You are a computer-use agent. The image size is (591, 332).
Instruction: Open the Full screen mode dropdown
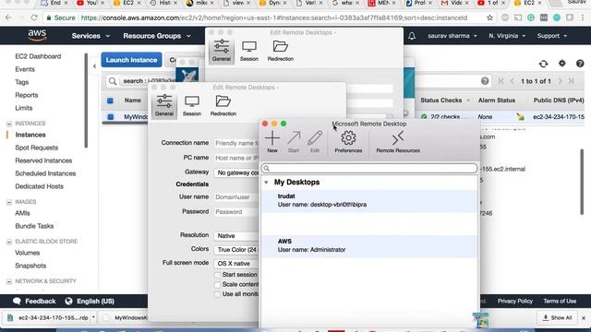236,264
